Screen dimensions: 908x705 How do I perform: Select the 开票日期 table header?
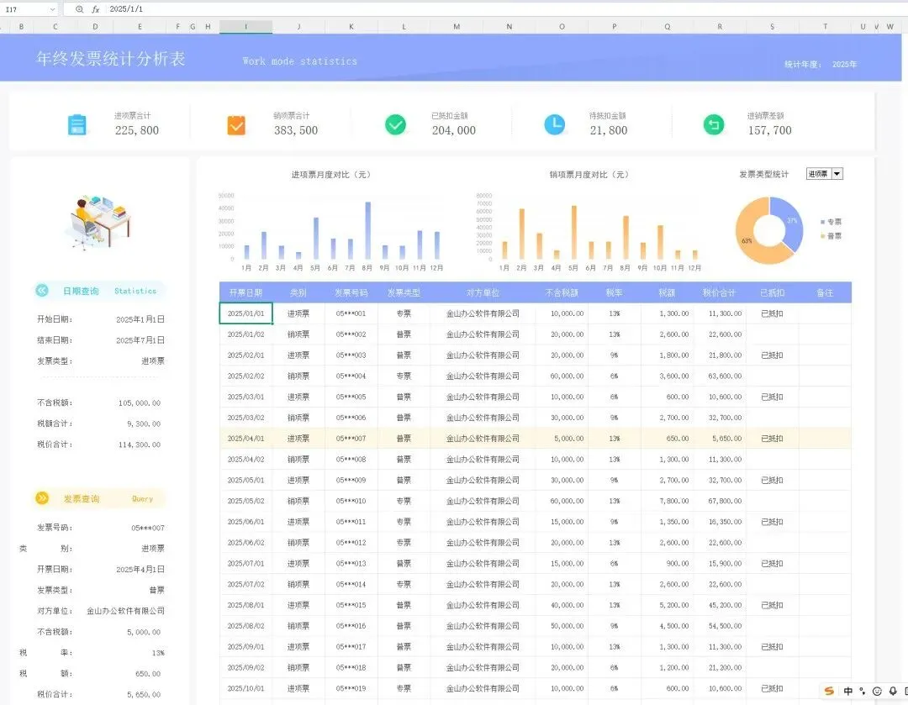(x=245, y=293)
